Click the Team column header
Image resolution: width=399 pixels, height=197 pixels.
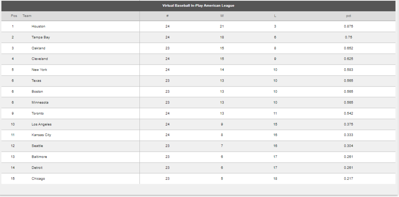pyautogui.click(x=27, y=16)
